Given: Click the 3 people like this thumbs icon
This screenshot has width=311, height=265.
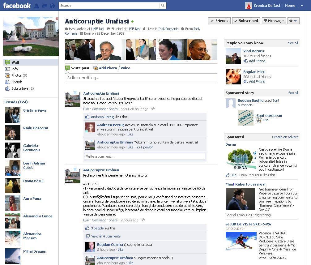Looking at the screenshot, I should (x=87, y=228).
